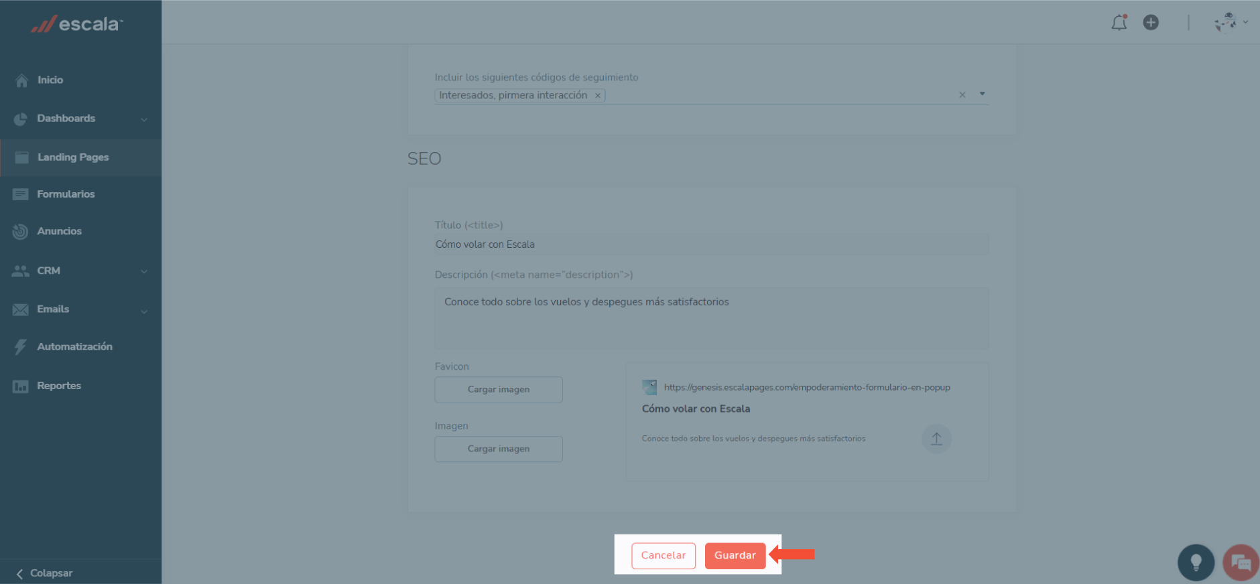Clear all selected tracking codes
Viewport: 1260px width, 584px height.
[x=962, y=95]
